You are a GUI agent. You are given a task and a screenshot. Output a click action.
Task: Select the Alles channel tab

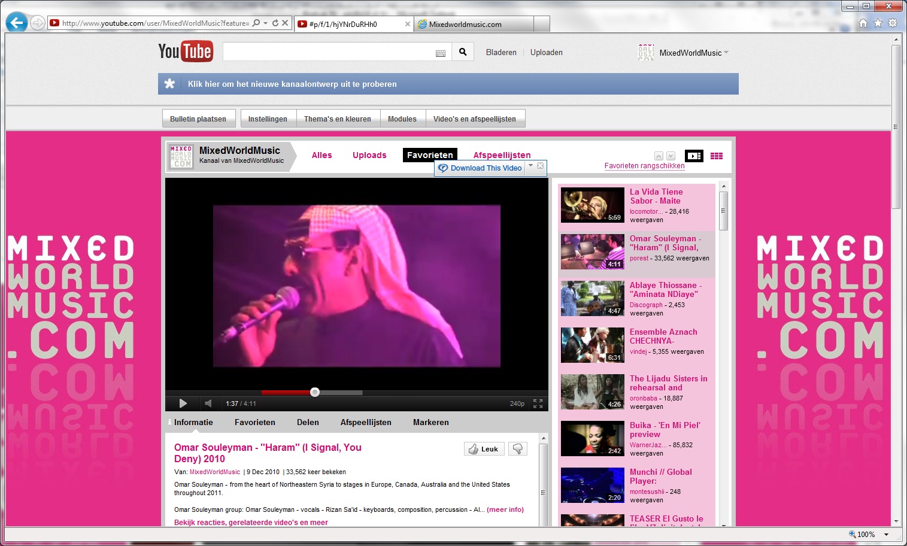[x=321, y=155]
